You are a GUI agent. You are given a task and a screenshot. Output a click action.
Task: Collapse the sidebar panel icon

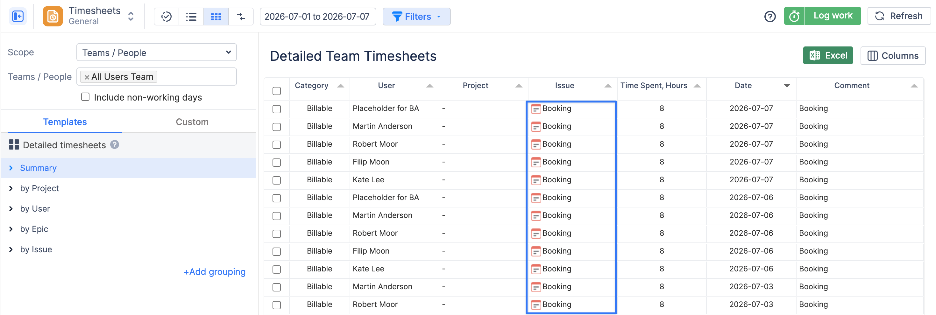(18, 16)
